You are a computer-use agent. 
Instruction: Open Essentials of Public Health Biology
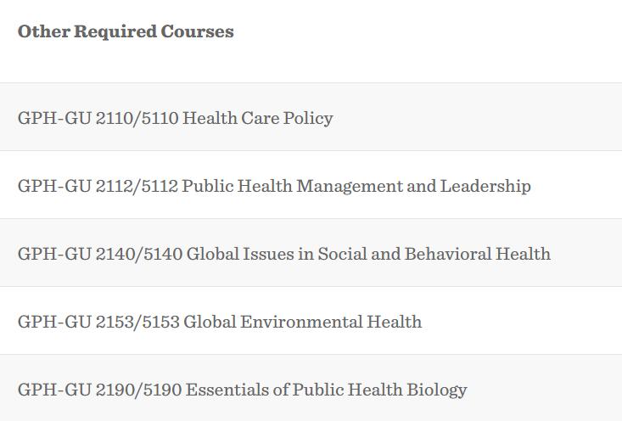(x=326, y=390)
